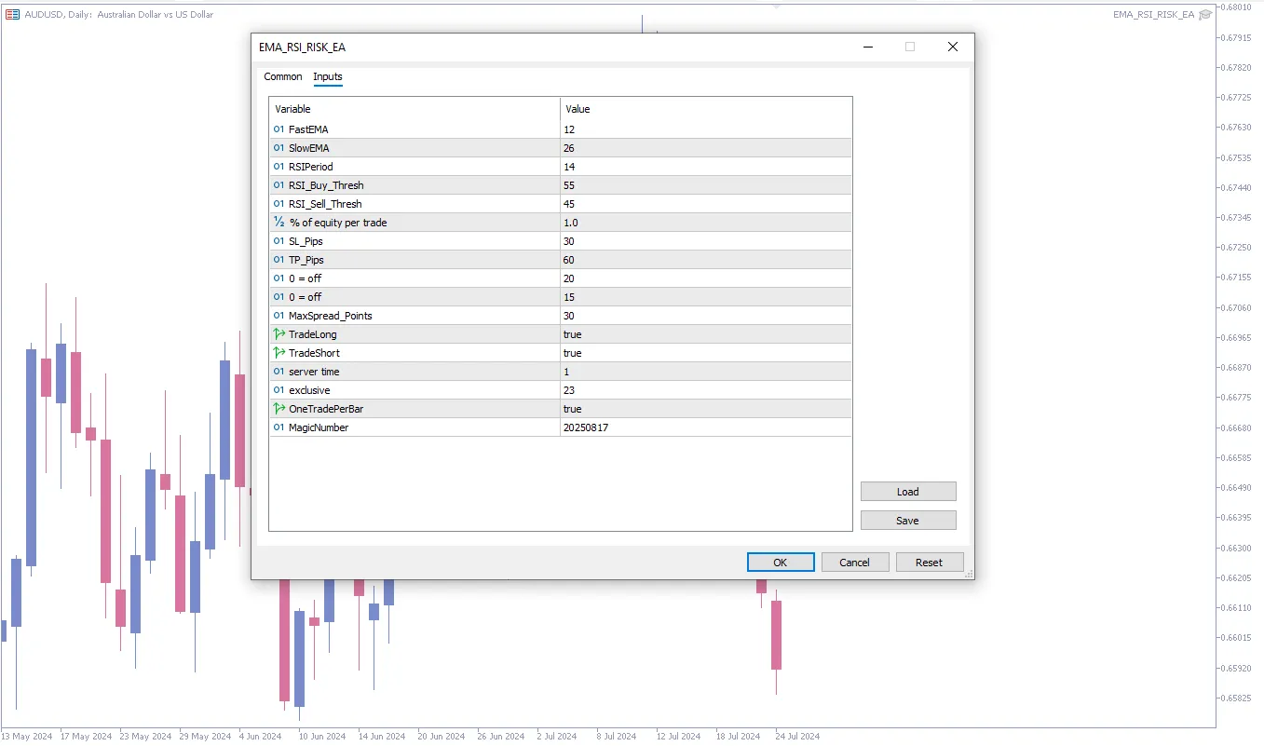This screenshot has width=1264, height=746.
Task: Click the integer type icon beside FastEMA
Action: coord(279,129)
